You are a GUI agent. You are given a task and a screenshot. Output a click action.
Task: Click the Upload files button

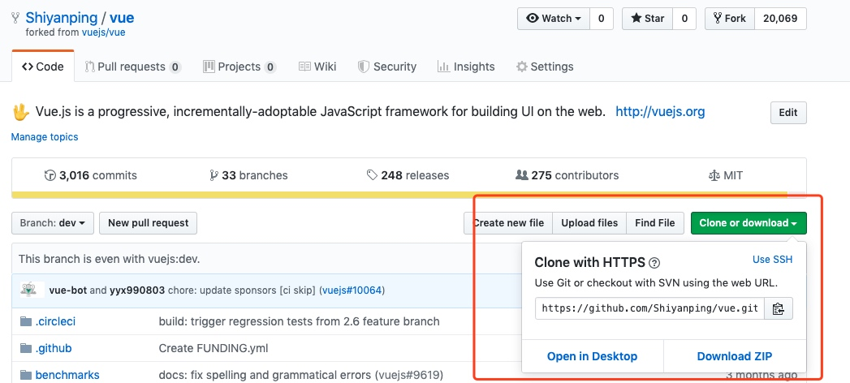[x=589, y=223]
